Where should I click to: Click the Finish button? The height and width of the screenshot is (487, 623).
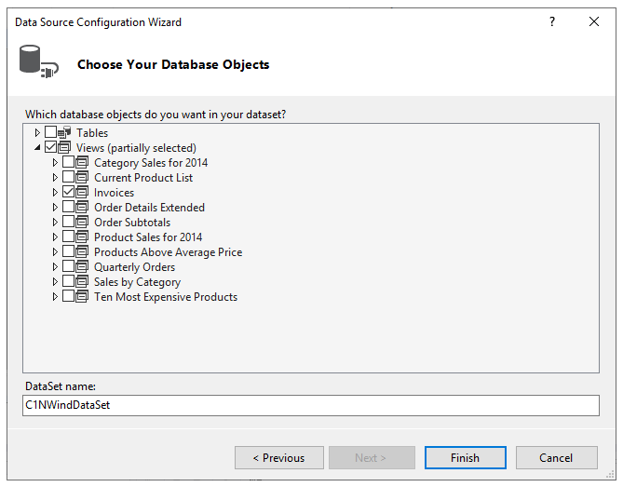[465, 457]
